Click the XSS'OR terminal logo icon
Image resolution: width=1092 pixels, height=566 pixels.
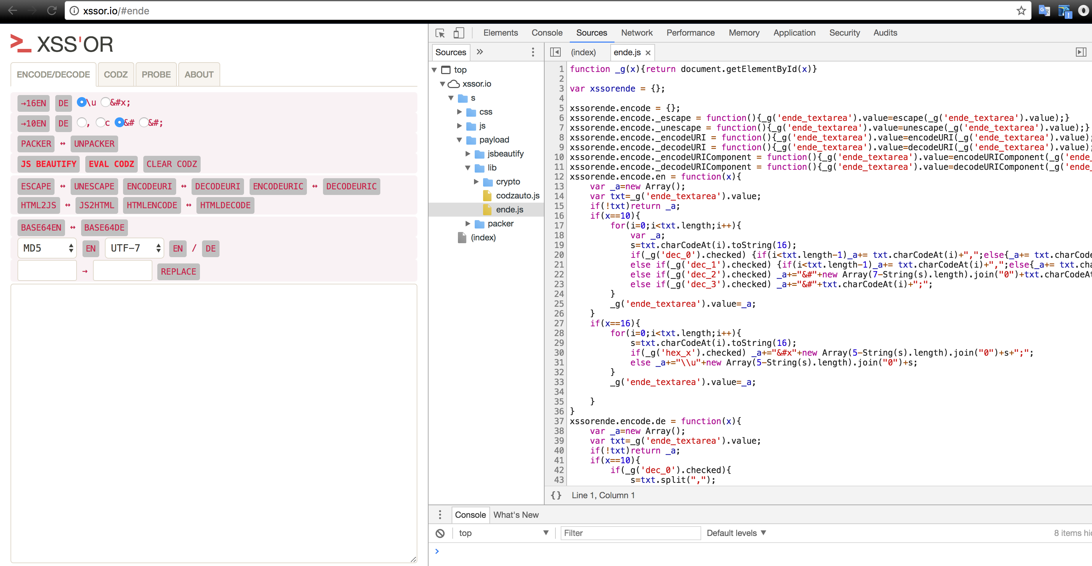pos(20,44)
